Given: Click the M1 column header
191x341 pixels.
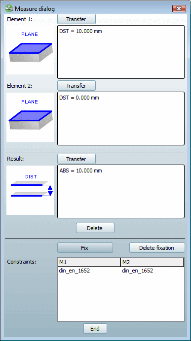Looking at the screenshot, I should coord(89,262).
